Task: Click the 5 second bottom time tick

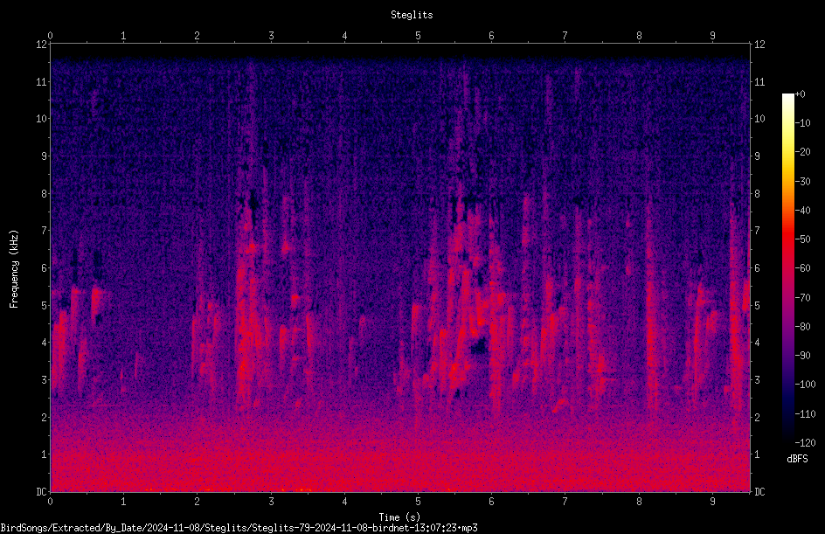Action: (418, 502)
